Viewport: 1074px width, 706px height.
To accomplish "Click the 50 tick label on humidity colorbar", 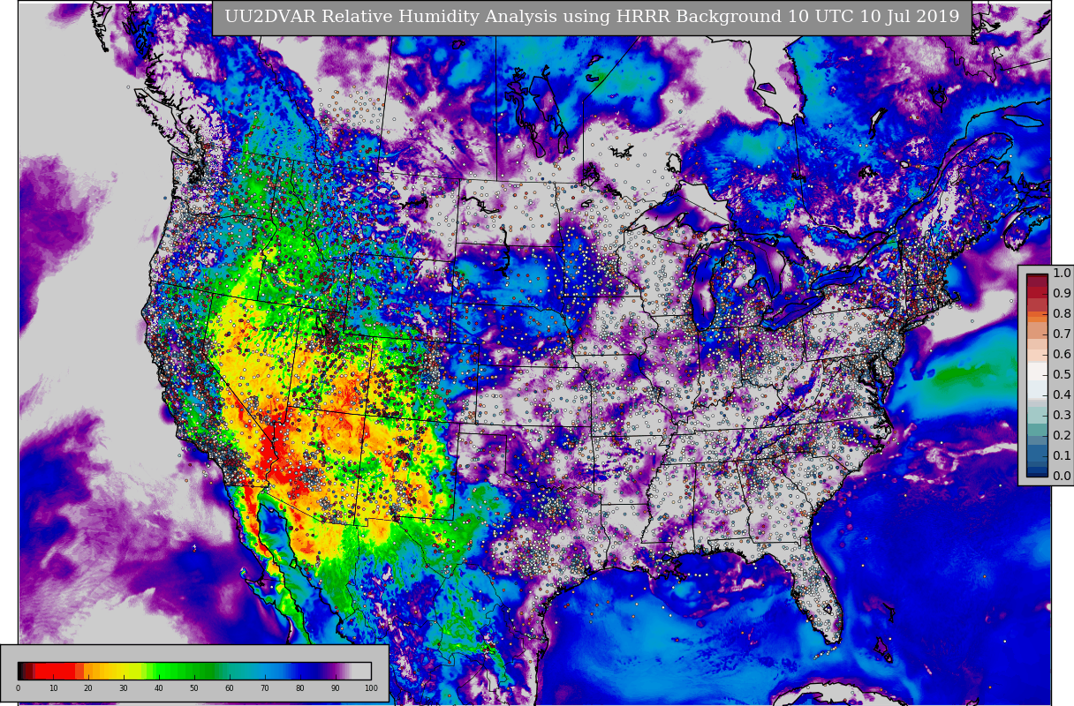I will (194, 688).
